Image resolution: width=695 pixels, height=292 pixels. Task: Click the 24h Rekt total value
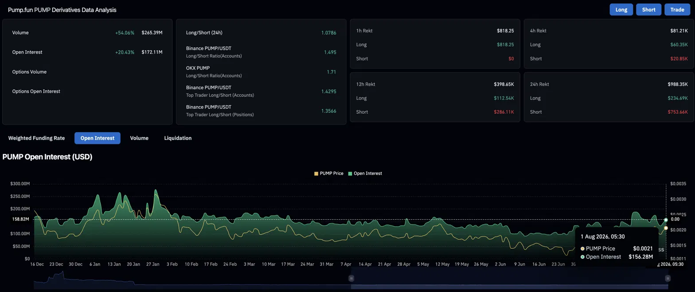coord(678,84)
